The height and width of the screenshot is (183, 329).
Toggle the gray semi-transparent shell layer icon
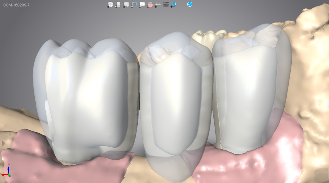[x=126, y=4]
